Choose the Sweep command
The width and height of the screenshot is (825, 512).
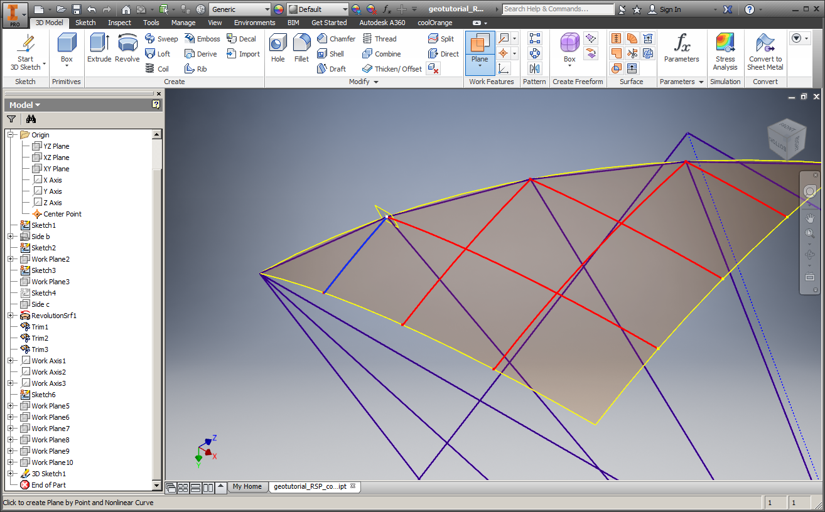point(161,39)
